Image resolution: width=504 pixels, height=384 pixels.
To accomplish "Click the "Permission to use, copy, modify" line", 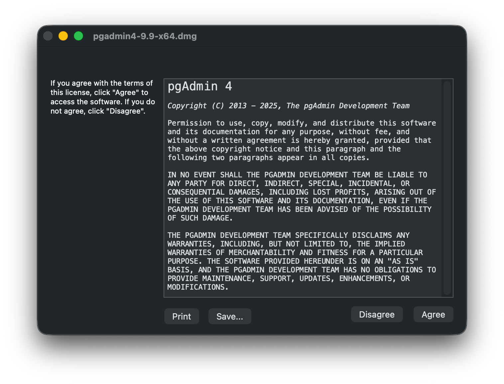I will [302, 123].
